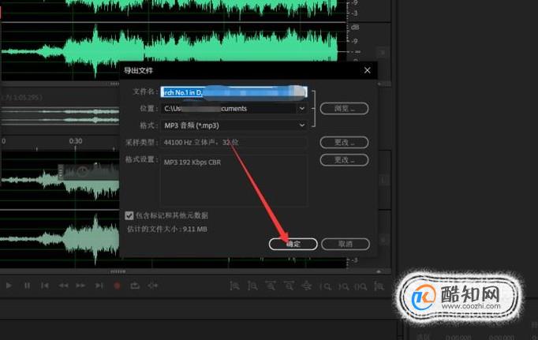Click the last zoom icon in transport bar
Image resolution: width=538 pixels, height=340 pixels.
[379, 286]
